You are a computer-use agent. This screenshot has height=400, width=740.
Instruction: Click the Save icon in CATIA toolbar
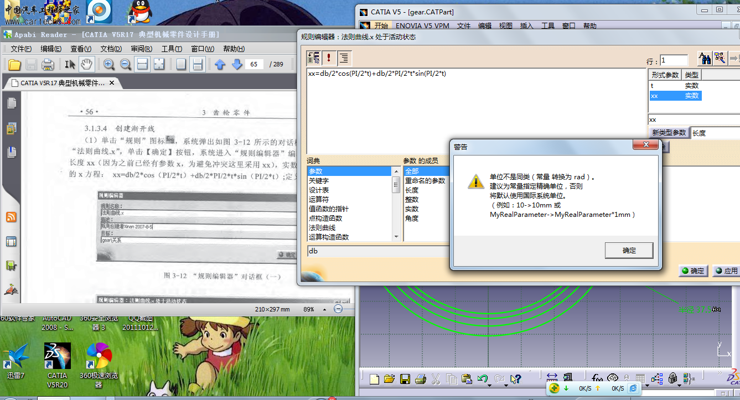[x=405, y=379]
